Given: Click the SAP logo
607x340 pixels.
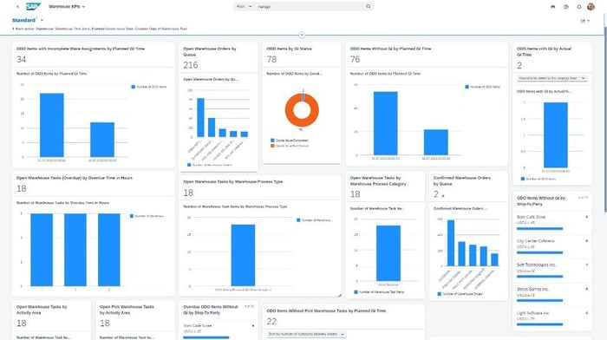Looking at the screenshot, I should 33,7.
